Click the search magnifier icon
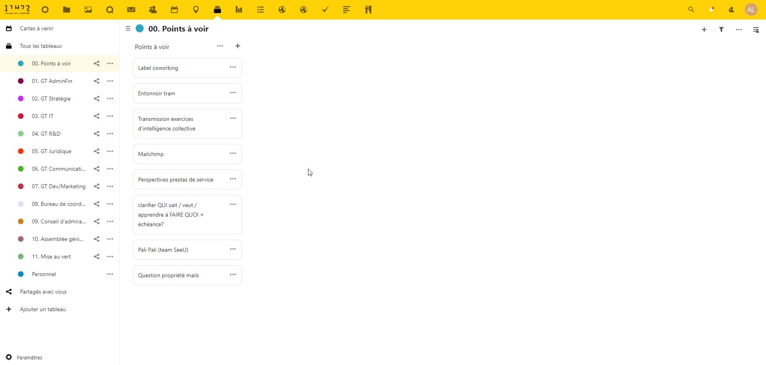The width and height of the screenshot is (766, 365). (x=691, y=10)
